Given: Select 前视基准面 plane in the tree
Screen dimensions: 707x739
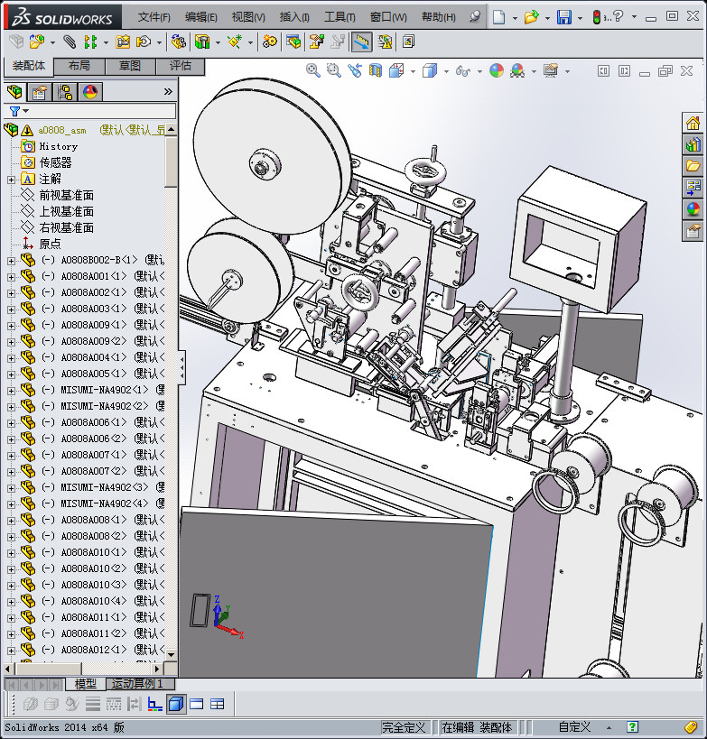Looking at the screenshot, I should click(x=66, y=195).
